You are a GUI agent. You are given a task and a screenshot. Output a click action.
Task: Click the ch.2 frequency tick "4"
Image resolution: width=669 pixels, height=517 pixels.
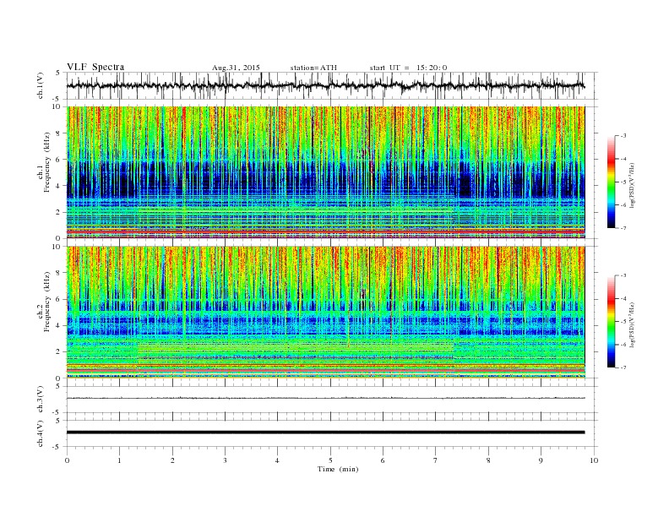[x=58, y=325]
